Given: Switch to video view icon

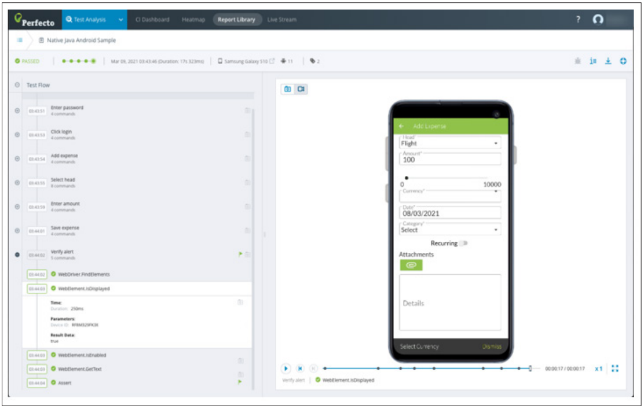Looking at the screenshot, I should tap(301, 89).
